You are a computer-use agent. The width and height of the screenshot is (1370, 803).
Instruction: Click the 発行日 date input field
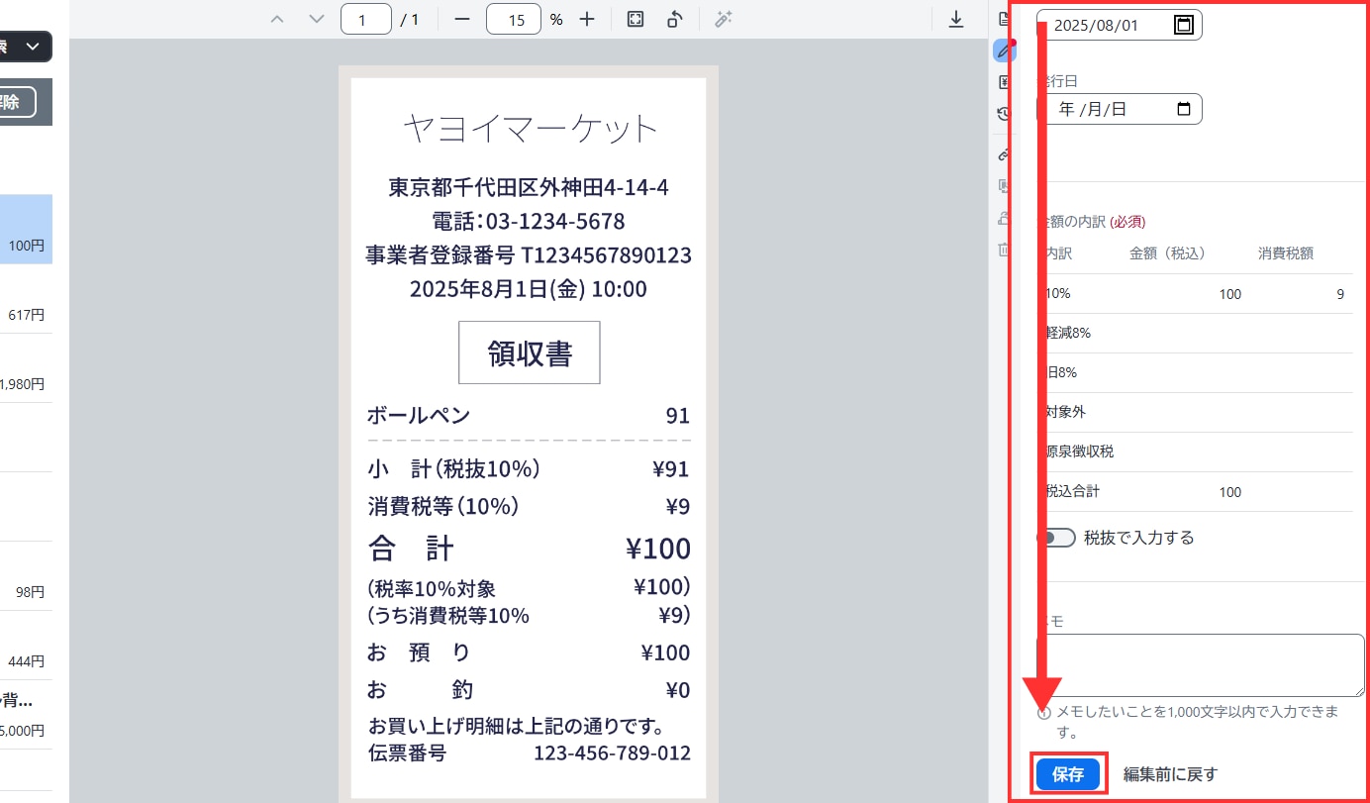point(1120,109)
